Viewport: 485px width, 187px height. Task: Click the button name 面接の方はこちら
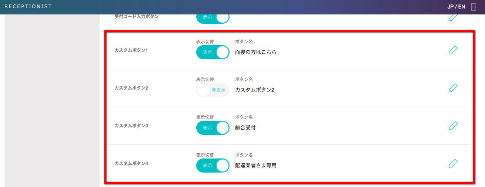click(x=256, y=52)
